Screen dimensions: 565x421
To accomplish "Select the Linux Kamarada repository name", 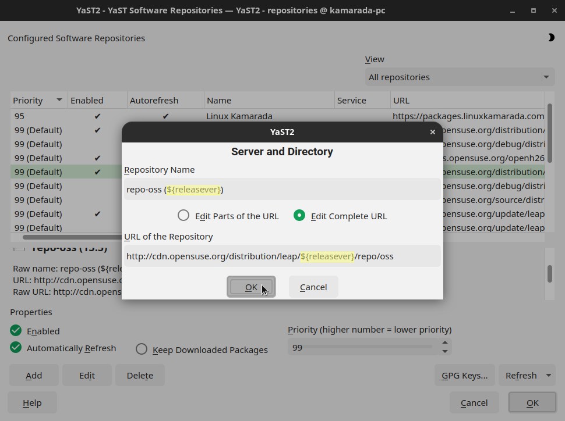I will tap(239, 116).
